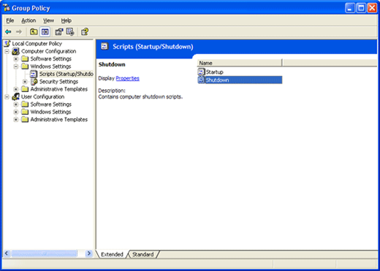
Task: Click the Forward arrow toolbar button
Action: pyautogui.click(x=19, y=31)
